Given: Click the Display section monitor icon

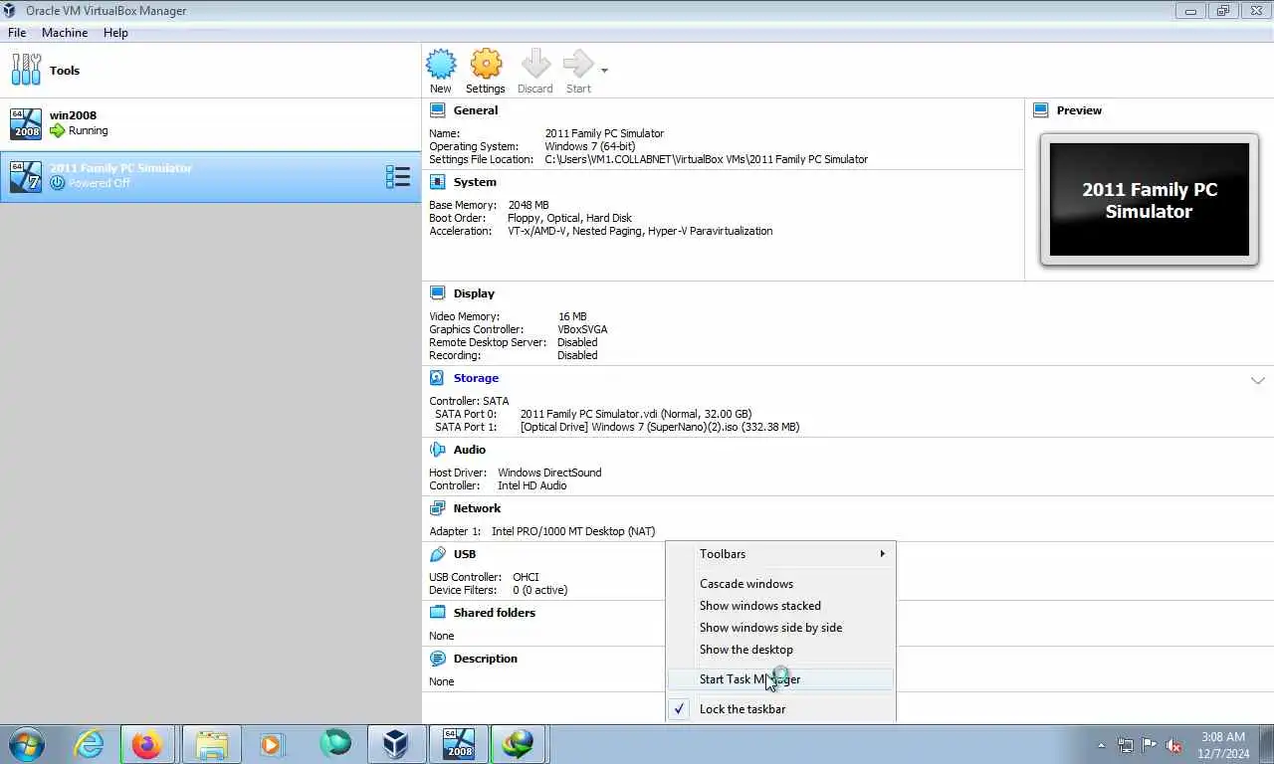Looking at the screenshot, I should tap(438, 293).
